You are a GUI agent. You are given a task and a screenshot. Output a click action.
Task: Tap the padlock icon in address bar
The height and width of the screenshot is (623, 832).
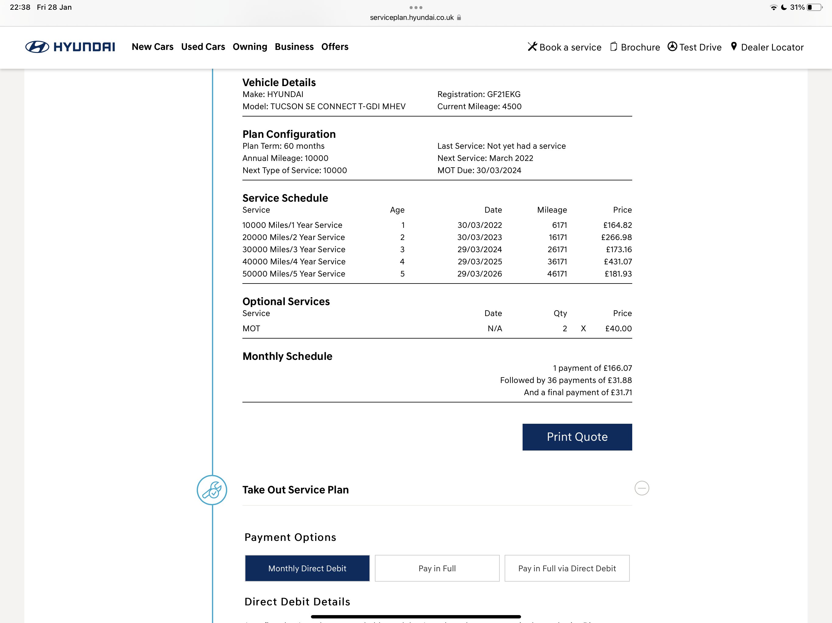[x=459, y=18]
